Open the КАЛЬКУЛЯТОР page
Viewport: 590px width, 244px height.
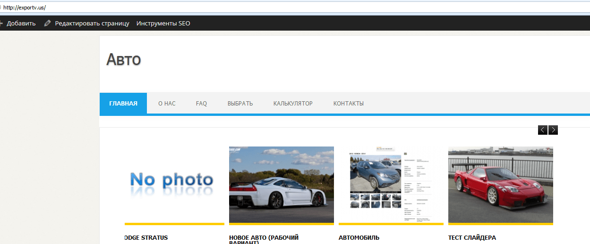293,103
